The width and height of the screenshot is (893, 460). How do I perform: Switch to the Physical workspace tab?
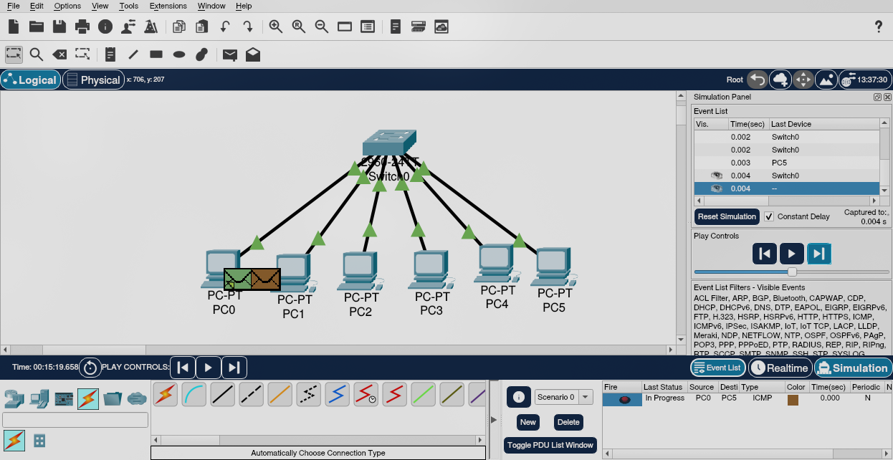(93, 80)
